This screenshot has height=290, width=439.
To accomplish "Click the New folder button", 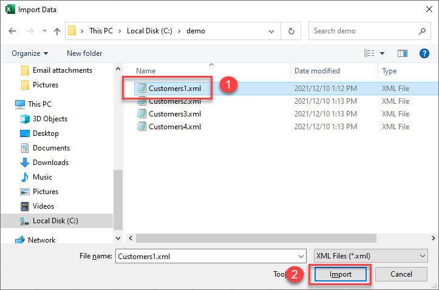I will (x=84, y=53).
